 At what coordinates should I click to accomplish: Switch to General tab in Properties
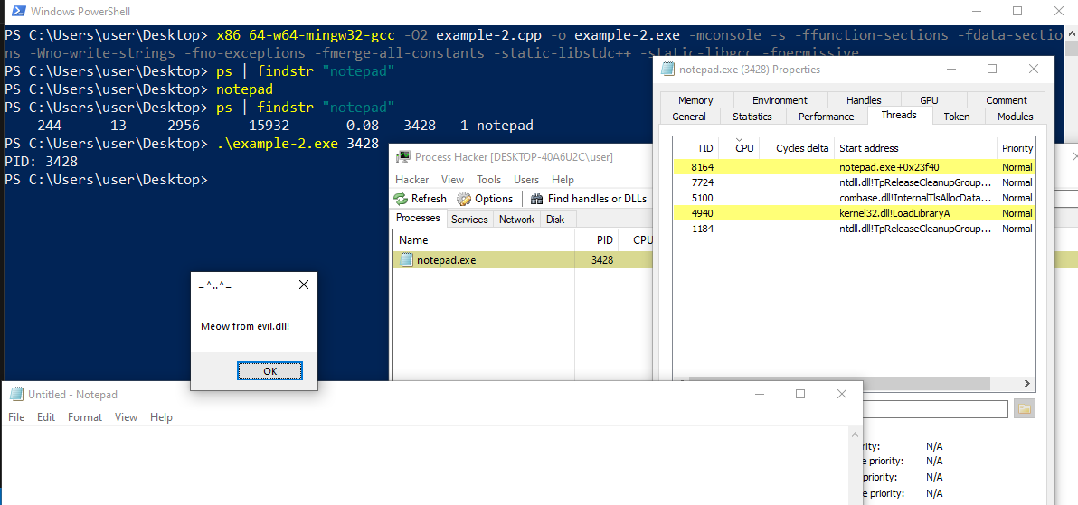point(689,117)
